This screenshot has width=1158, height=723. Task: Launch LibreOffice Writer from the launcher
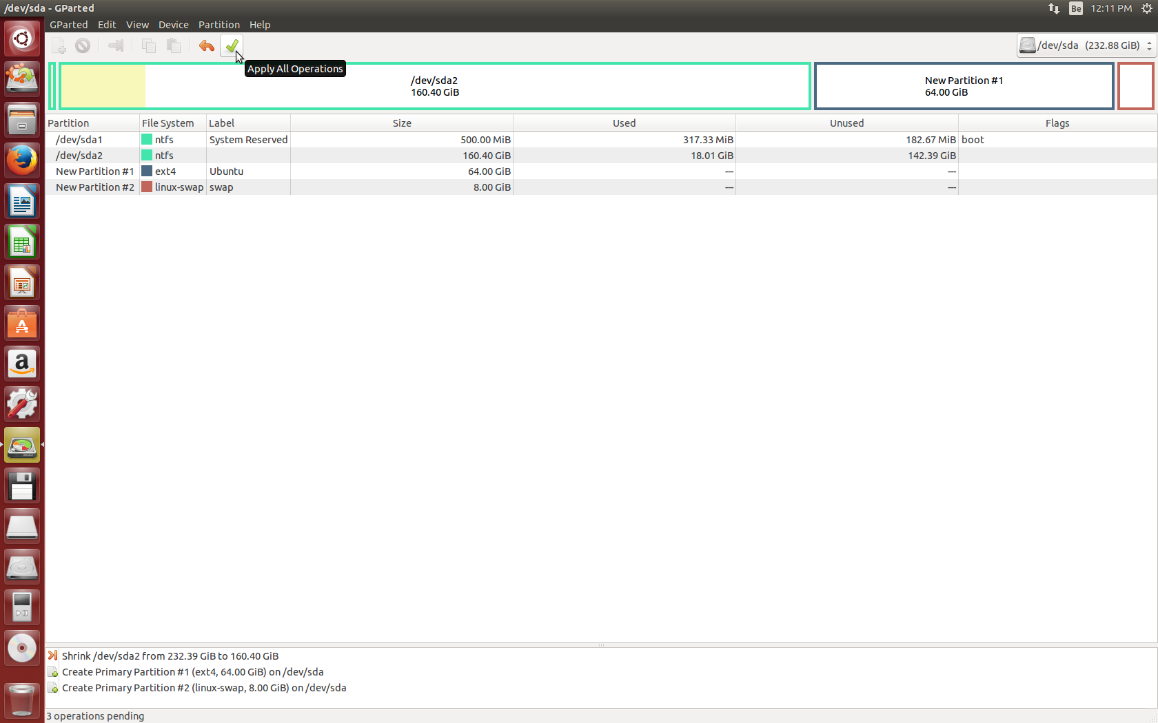click(22, 201)
